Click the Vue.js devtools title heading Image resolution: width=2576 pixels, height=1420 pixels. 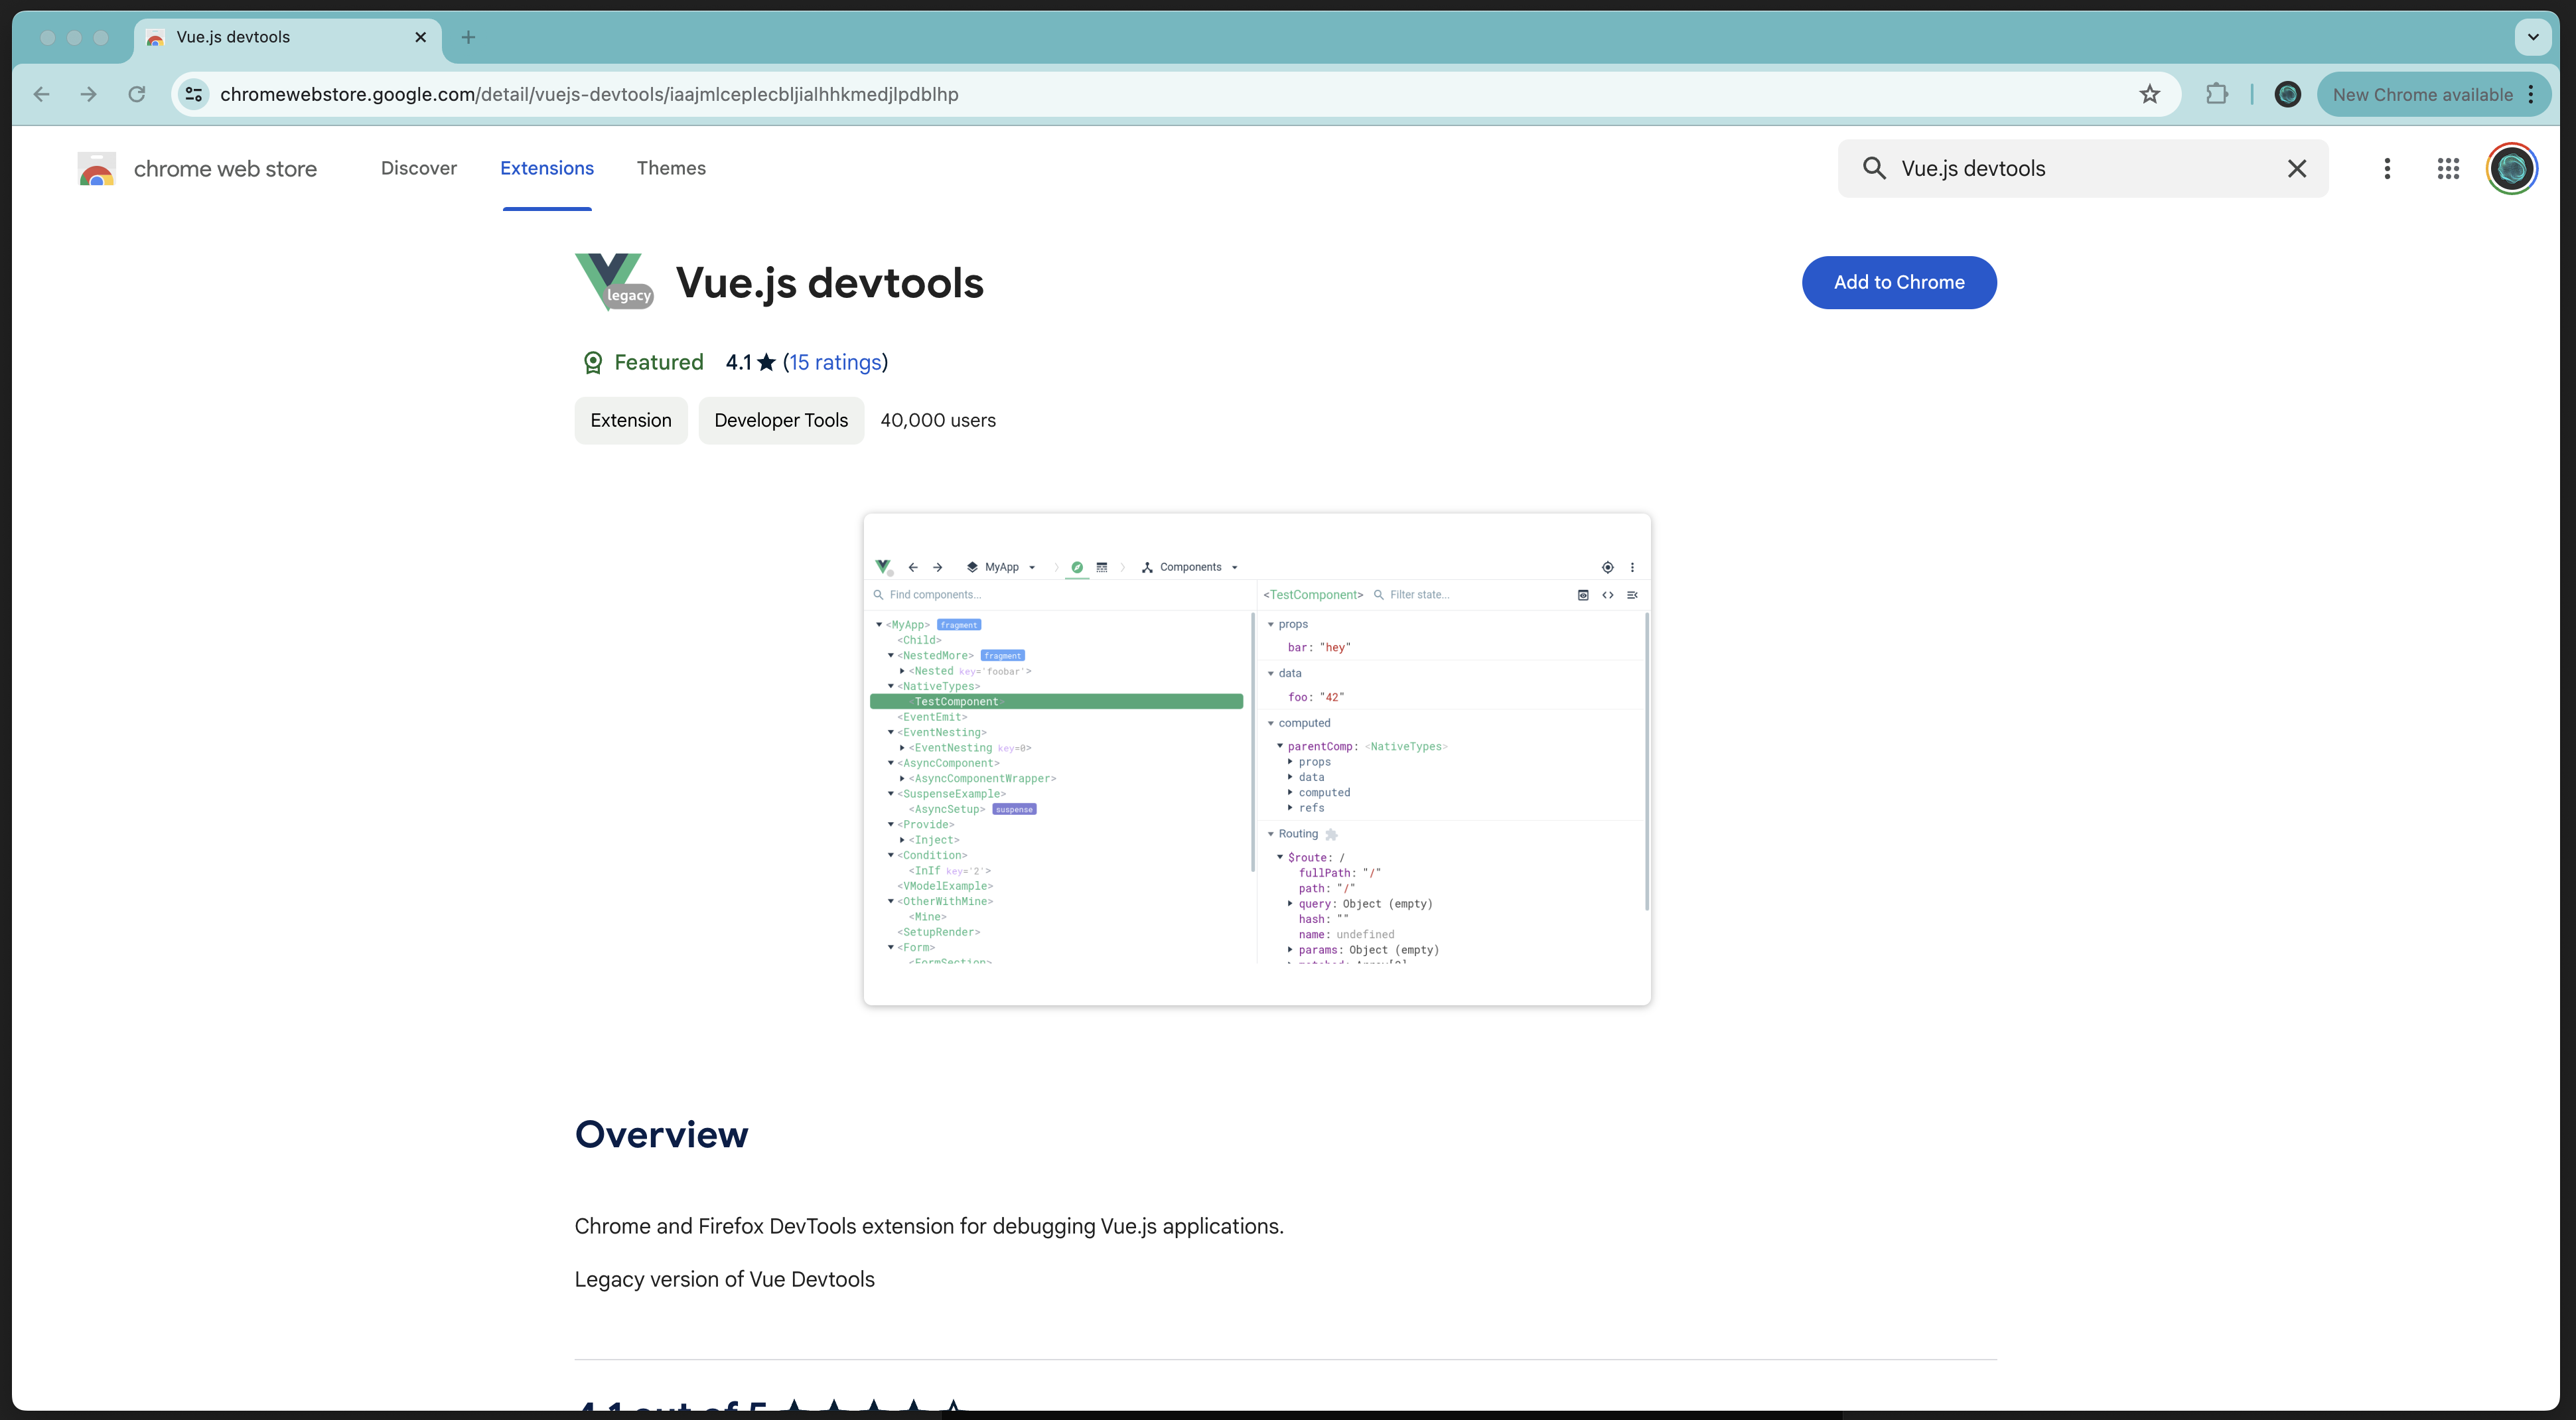(830, 282)
